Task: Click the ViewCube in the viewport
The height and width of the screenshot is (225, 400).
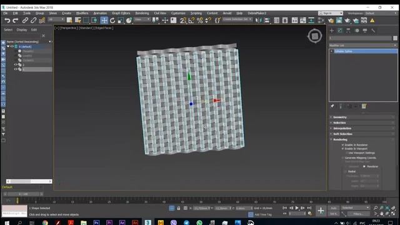Action: pos(315,36)
